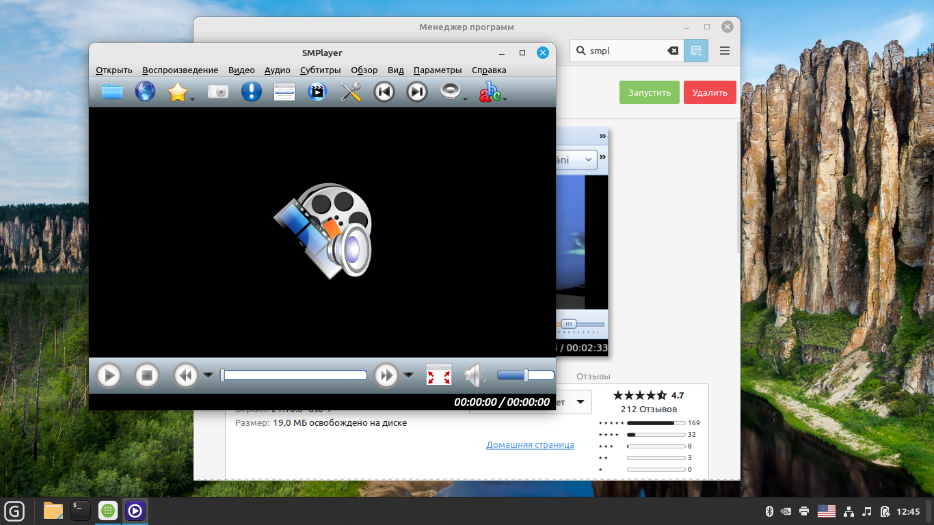The width and height of the screenshot is (934, 525).
Task: Expand the favorites star dropdown
Action: (193, 100)
